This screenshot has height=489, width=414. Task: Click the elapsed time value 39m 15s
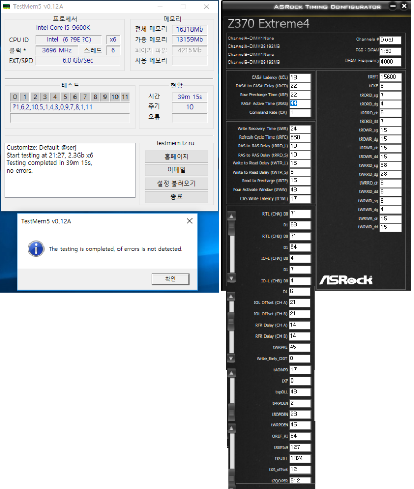(189, 97)
